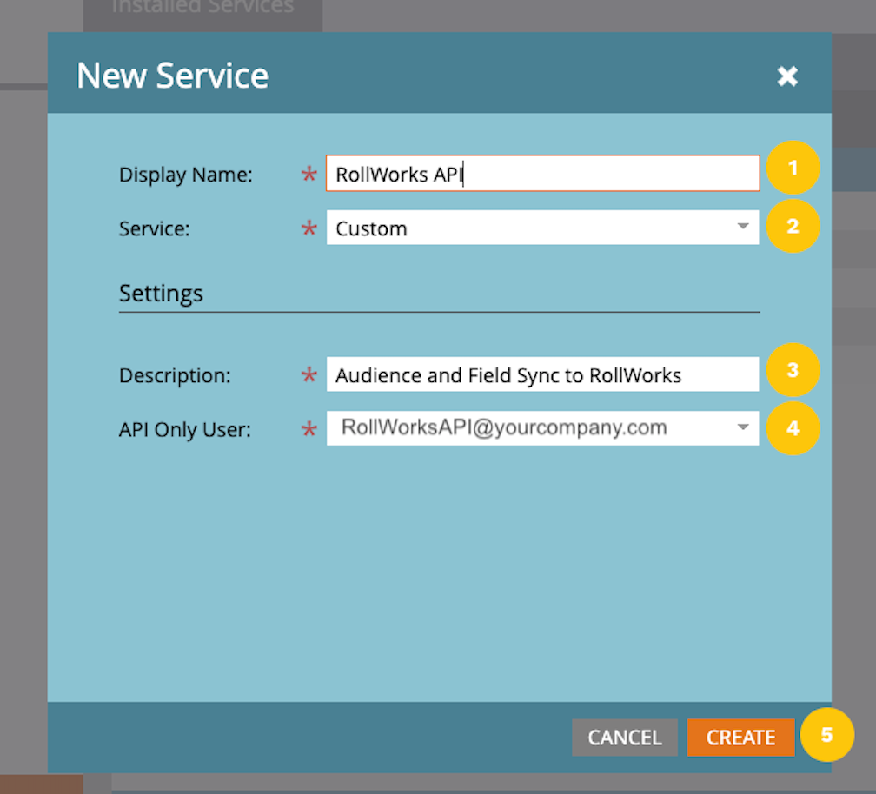Click the yellow step 2 badge

coord(793,227)
